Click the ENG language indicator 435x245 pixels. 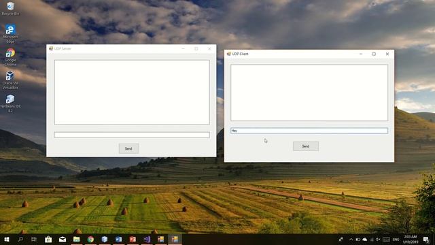click(x=396, y=239)
